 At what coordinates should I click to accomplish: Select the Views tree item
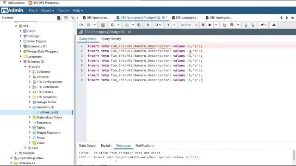(x=41, y=143)
